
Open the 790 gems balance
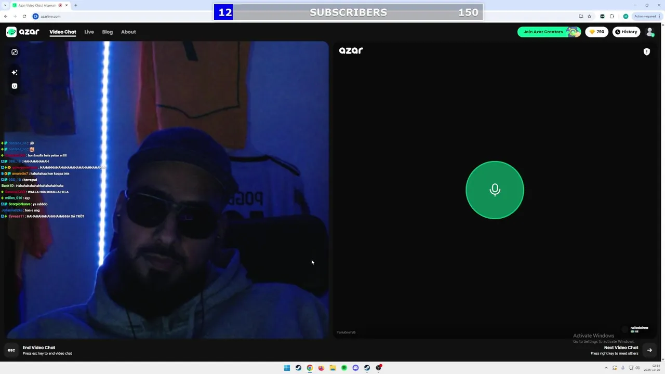point(597,32)
